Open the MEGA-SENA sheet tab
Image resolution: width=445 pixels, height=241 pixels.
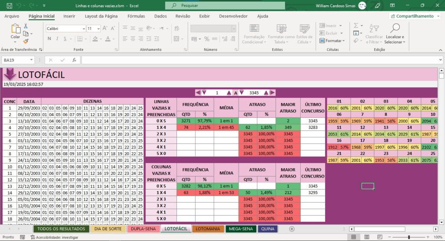[241, 229]
